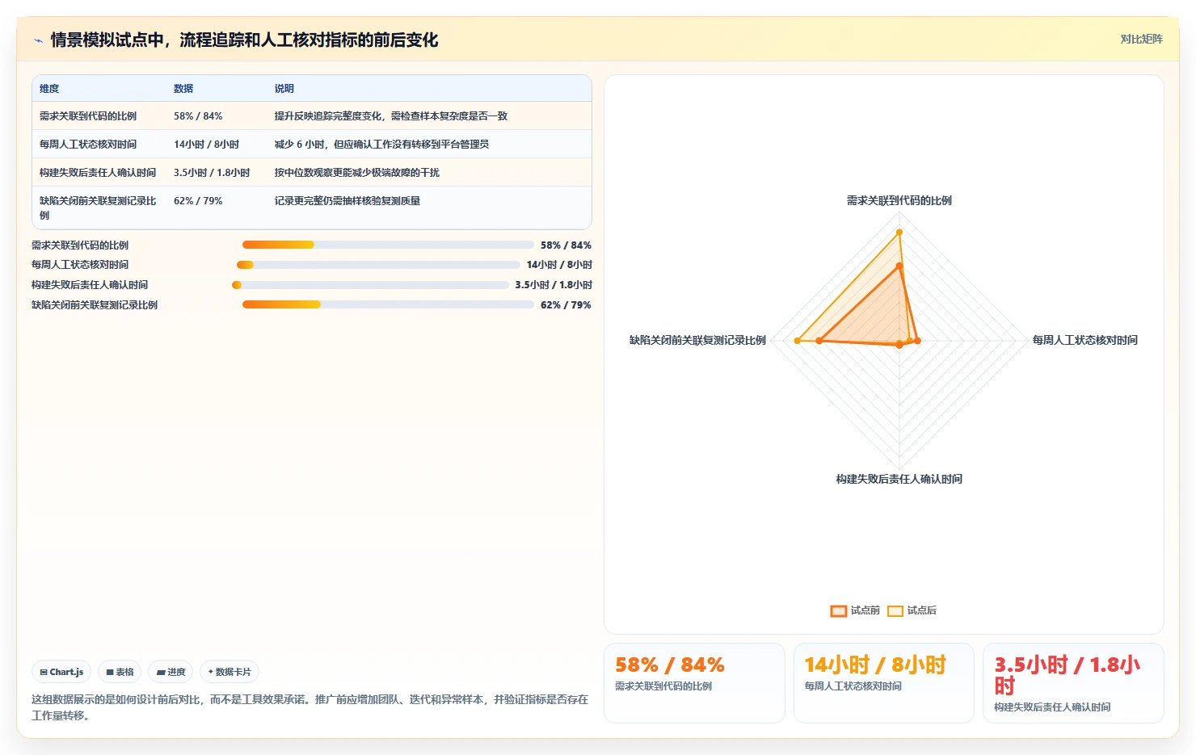Click note 减少 6 小时，但应确认工作没有转移到平台管理员
1196x755 pixels.
(381, 145)
